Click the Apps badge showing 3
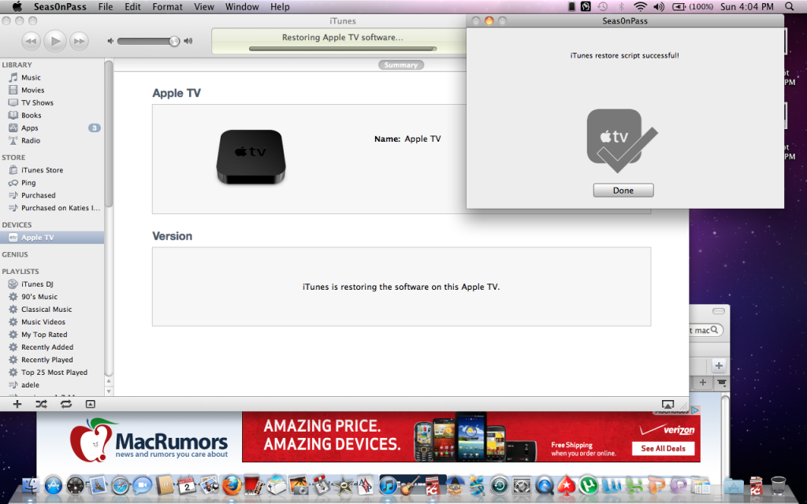 coord(95,128)
